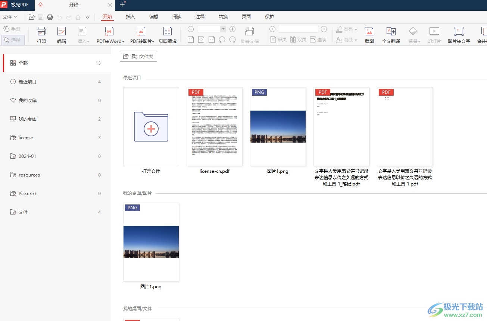Open the license-cn.pdf thumbnail
Screen dimensions: 487x321
[x=215, y=127]
